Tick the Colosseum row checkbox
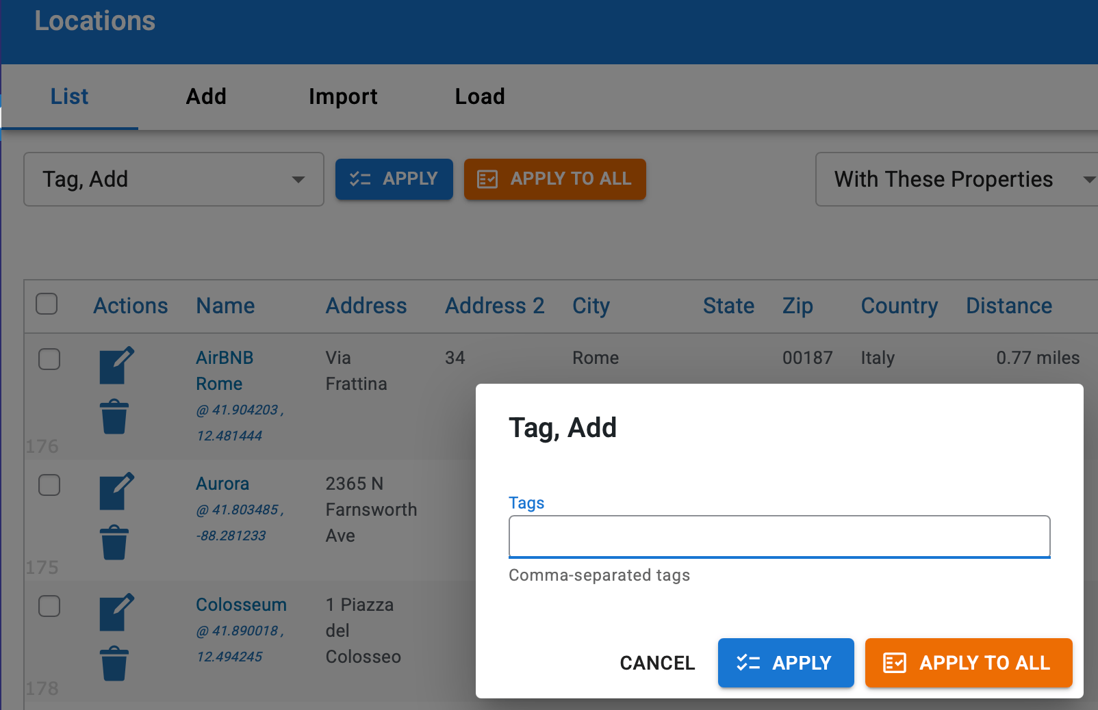Image resolution: width=1098 pixels, height=710 pixels. tap(49, 606)
